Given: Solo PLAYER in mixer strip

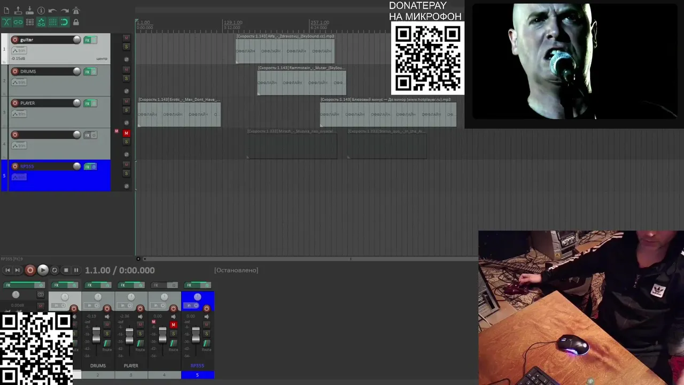Looking at the screenshot, I should [140, 334].
